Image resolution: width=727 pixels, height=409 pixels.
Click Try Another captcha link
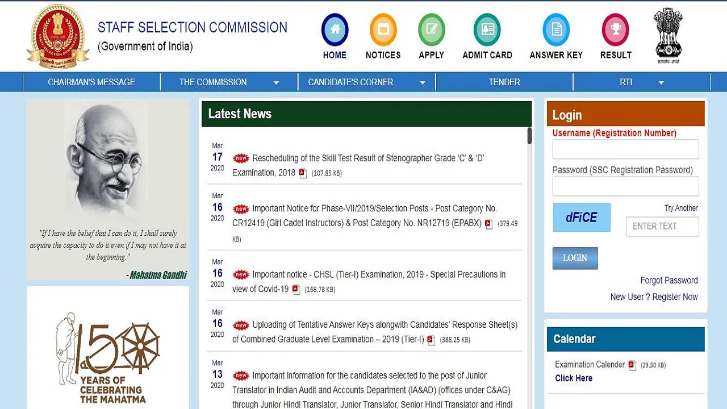pyautogui.click(x=681, y=208)
